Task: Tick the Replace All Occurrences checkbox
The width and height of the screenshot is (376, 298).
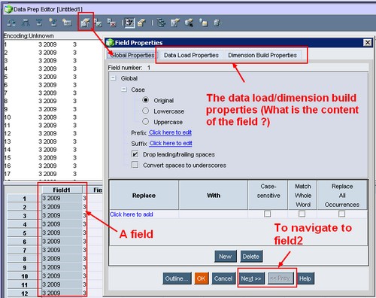Action: [341, 214]
